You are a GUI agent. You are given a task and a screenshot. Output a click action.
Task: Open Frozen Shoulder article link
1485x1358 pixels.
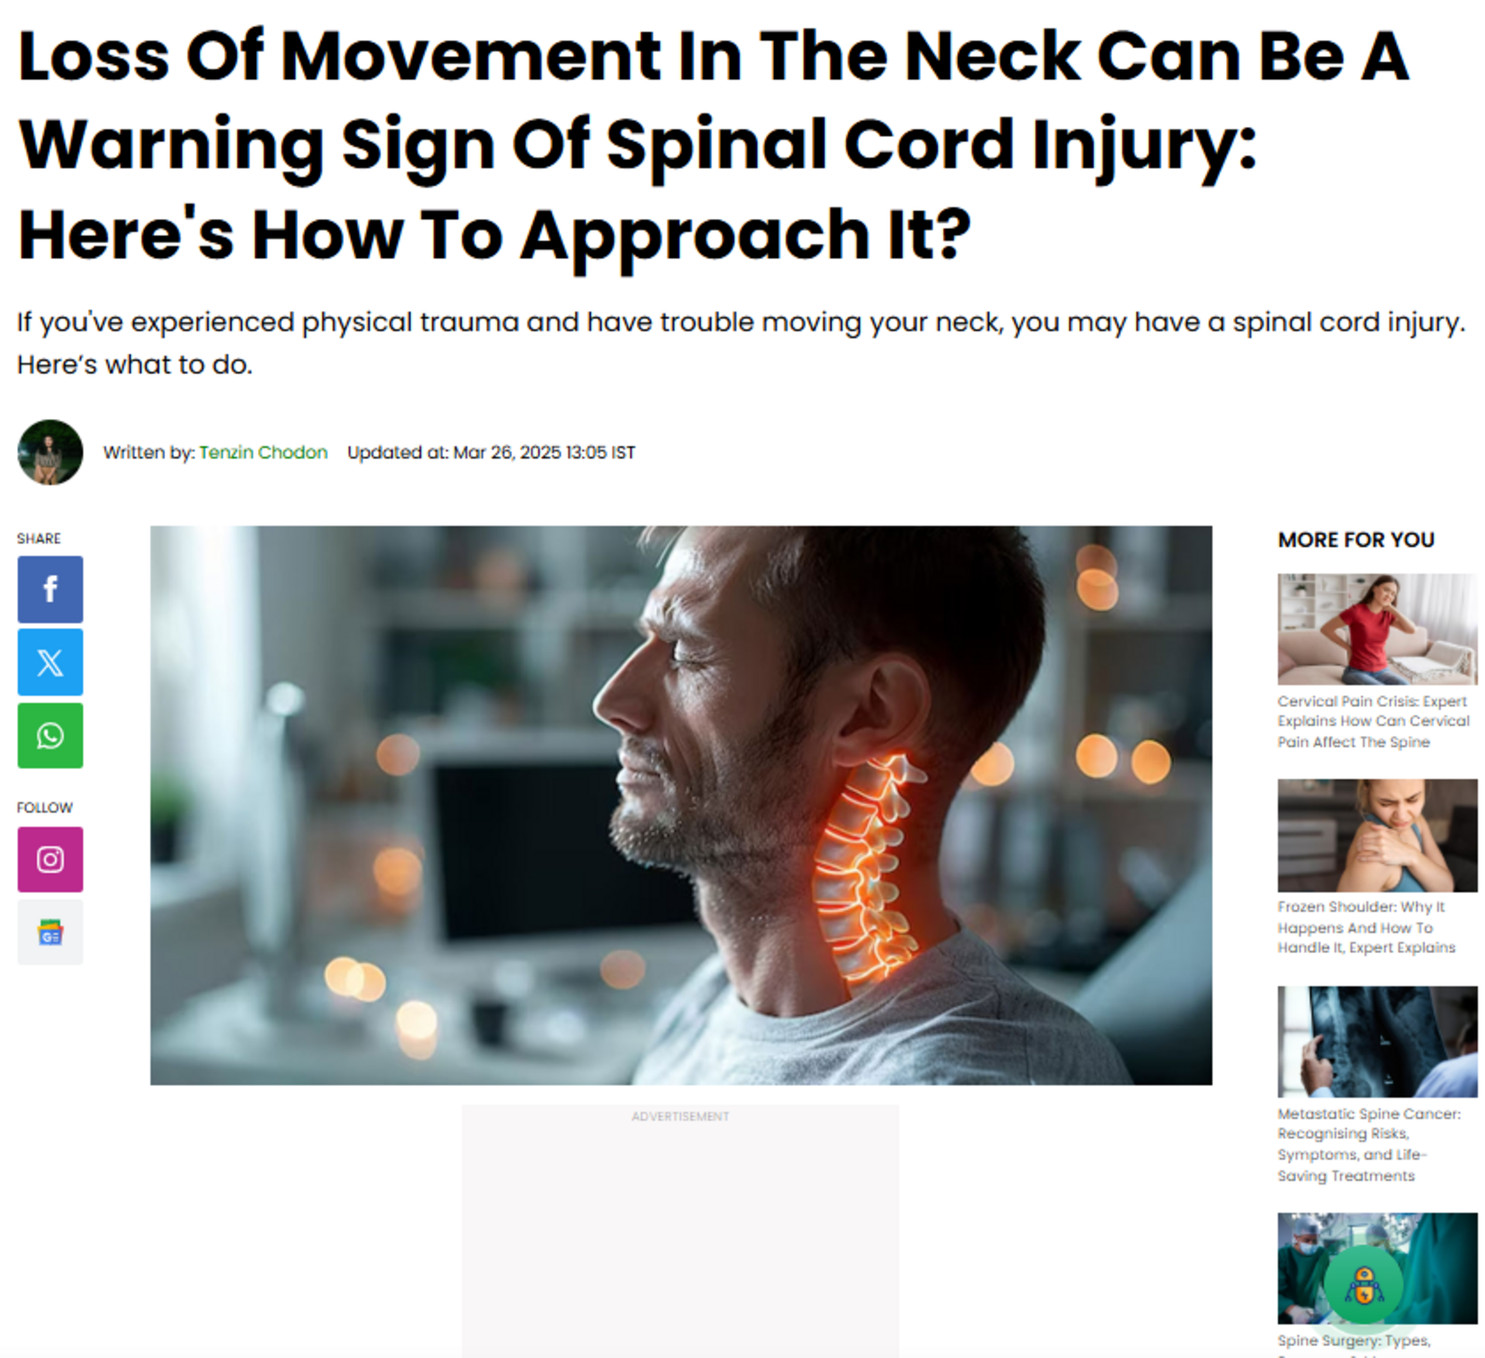[x=1367, y=927]
